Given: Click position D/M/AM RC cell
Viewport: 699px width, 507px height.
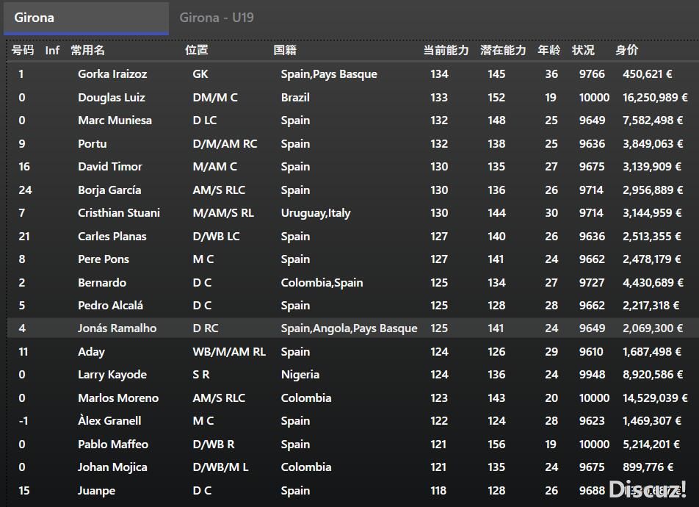Looking at the screenshot, I should (x=225, y=144).
